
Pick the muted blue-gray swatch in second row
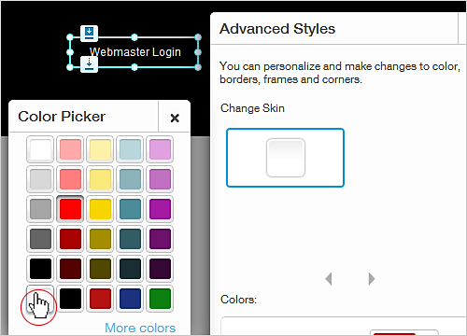pos(130,179)
